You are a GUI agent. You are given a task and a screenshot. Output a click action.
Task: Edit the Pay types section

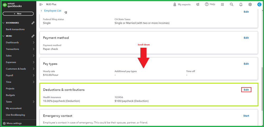tap(246, 64)
